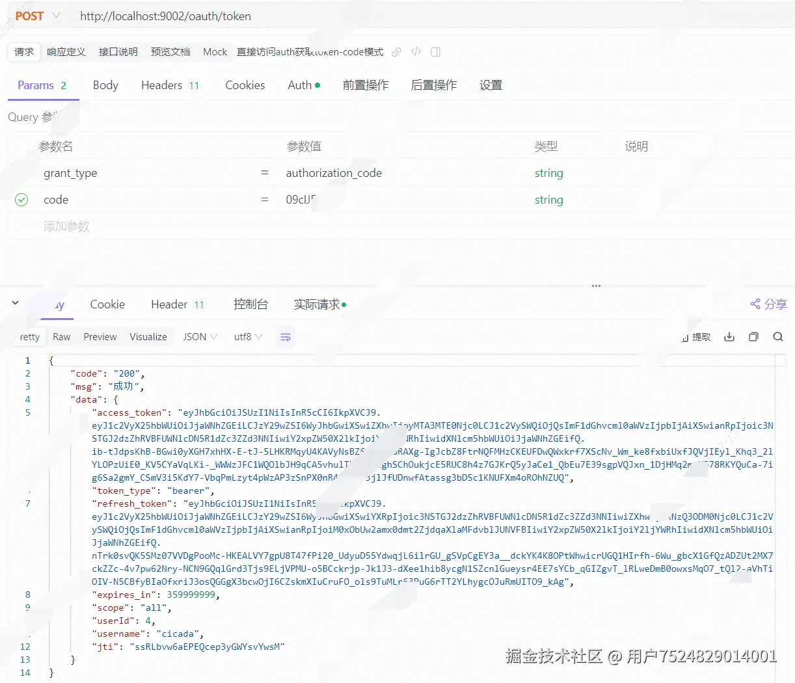The height and width of the screenshot is (683, 795).
Task: Click the download response icon
Action: tap(729, 337)
